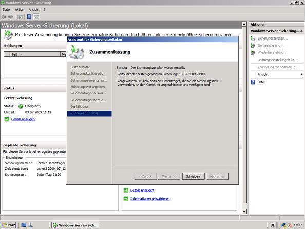This screenshot has height=229, width=305.
Task: Click the Zeit column sort arrow
Action: (21, 54)
